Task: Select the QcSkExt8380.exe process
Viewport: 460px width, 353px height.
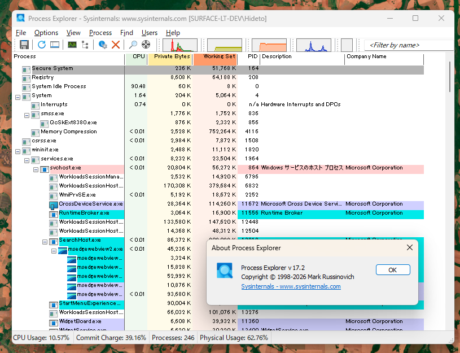Action: (218, 123)
